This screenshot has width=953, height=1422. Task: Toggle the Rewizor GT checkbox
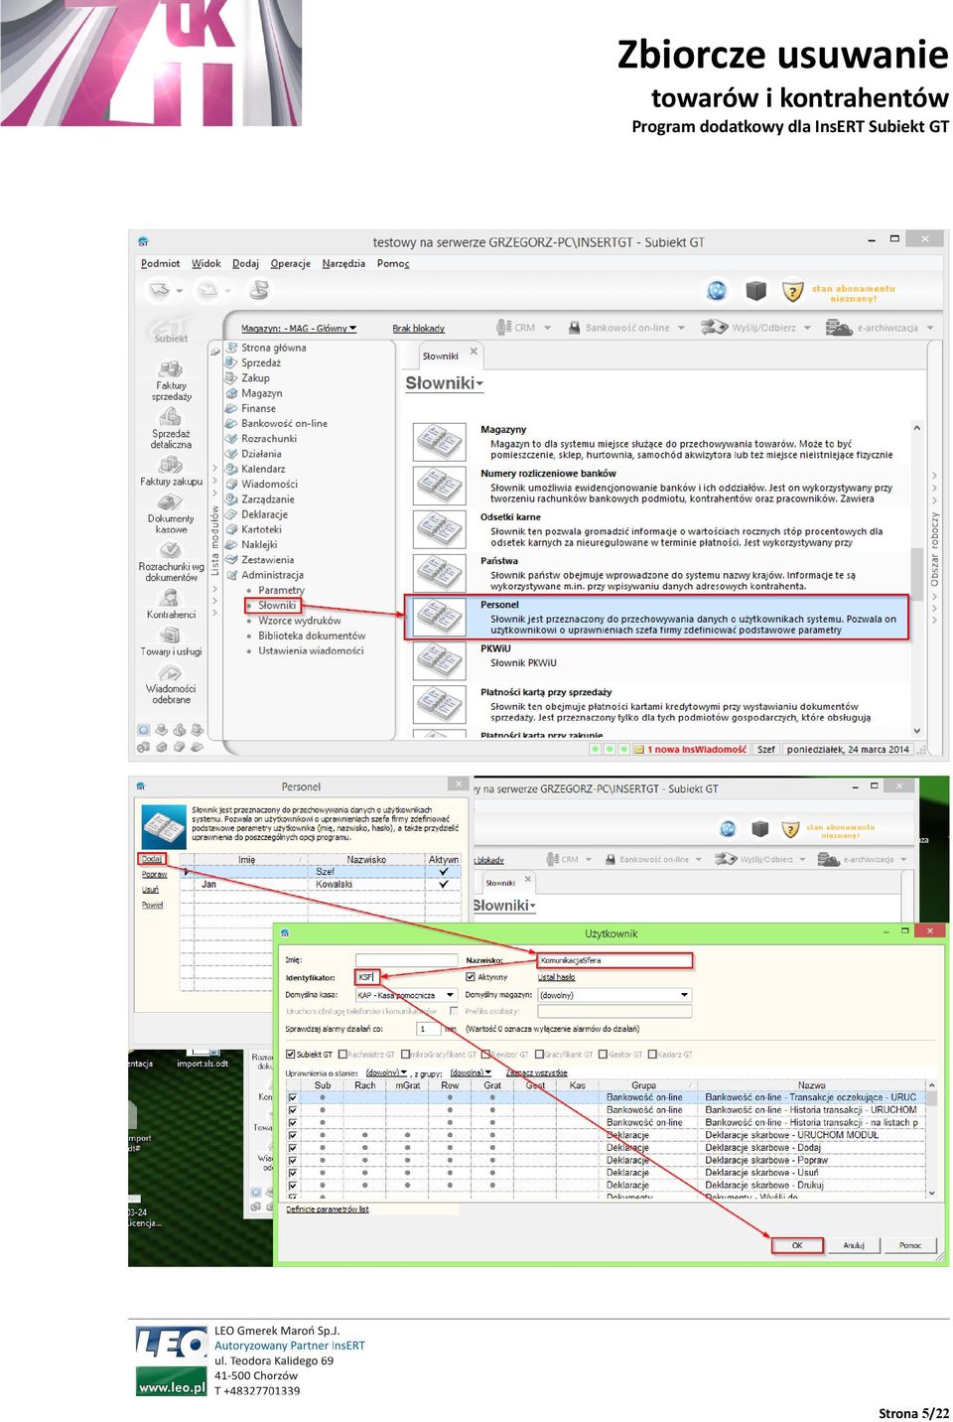click(x=485, y=1055)
